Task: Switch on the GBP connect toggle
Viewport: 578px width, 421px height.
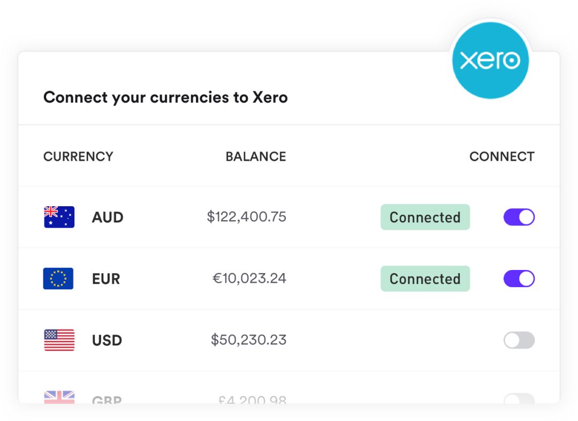Action: (519, 398)
